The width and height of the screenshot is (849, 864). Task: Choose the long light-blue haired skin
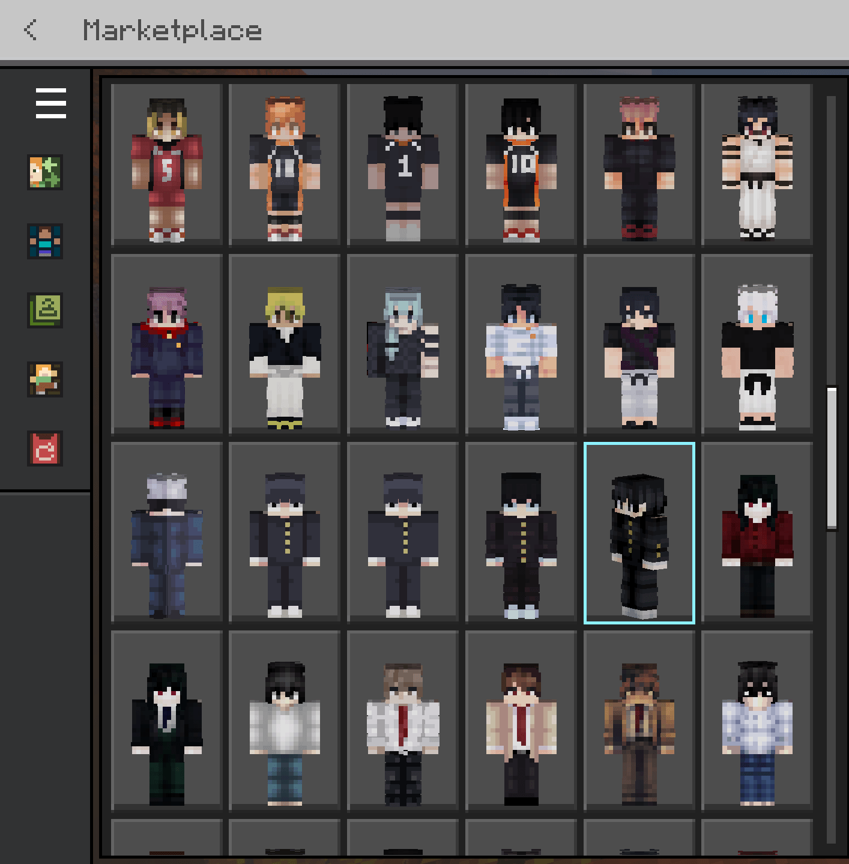[x=403, y=344]
